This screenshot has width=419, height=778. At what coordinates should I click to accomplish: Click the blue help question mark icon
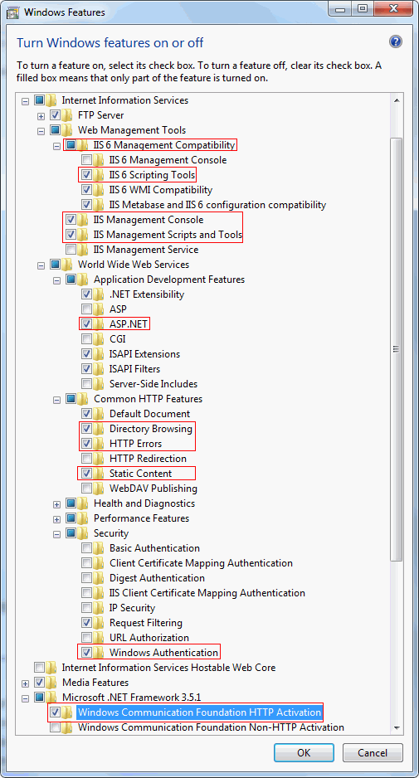pyautogui.click(x=396, y=42)
